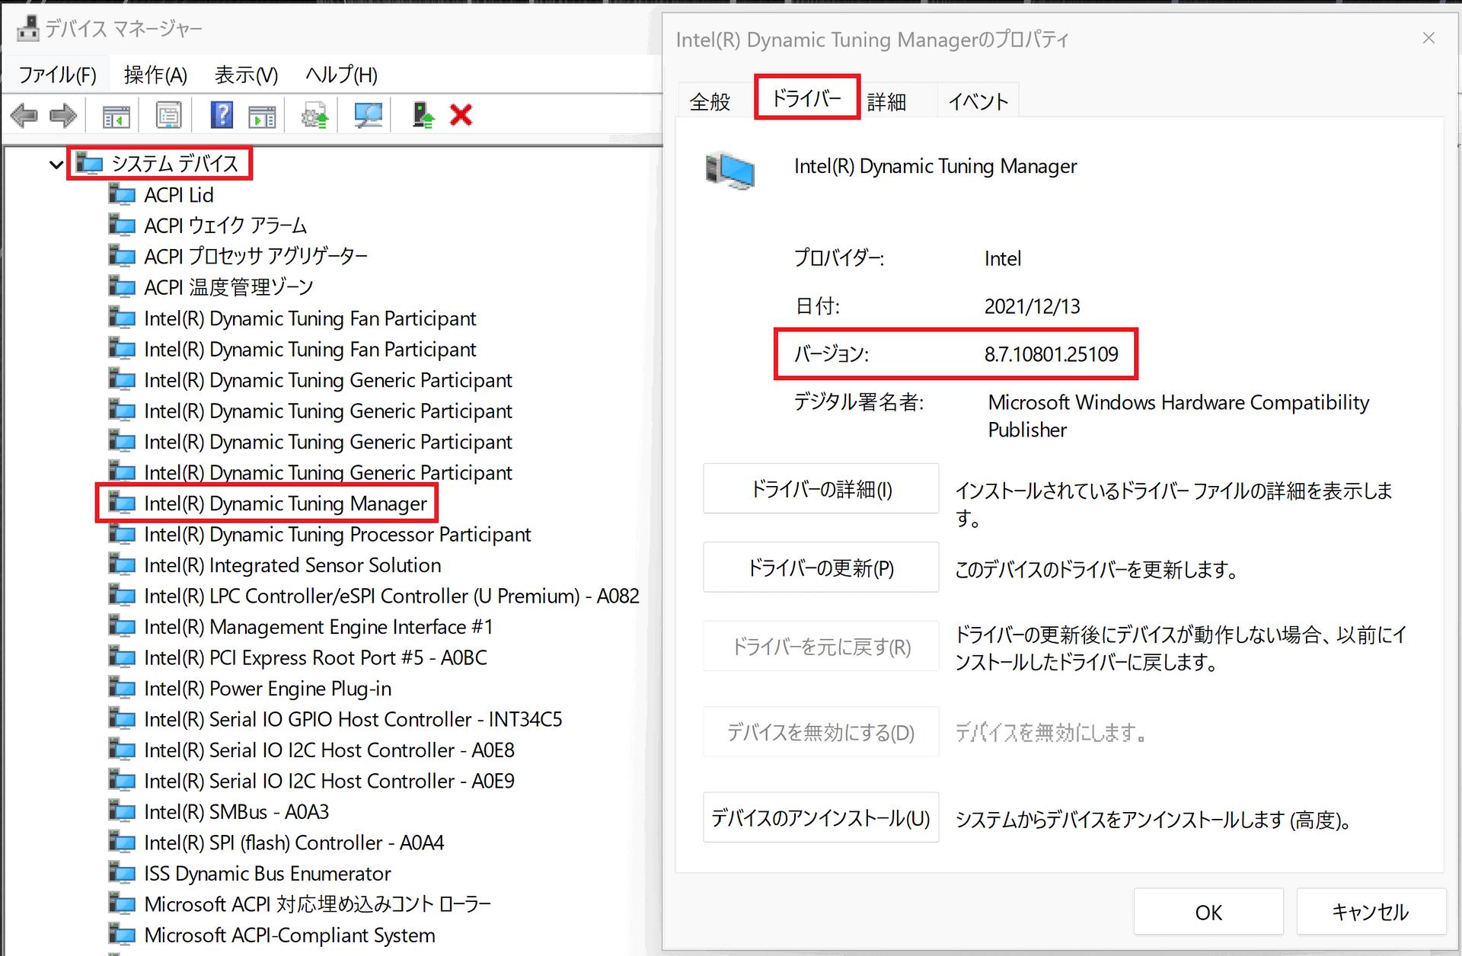Switch to the イベント tab
1462x956 pixels.
click(x=978, y=101)
